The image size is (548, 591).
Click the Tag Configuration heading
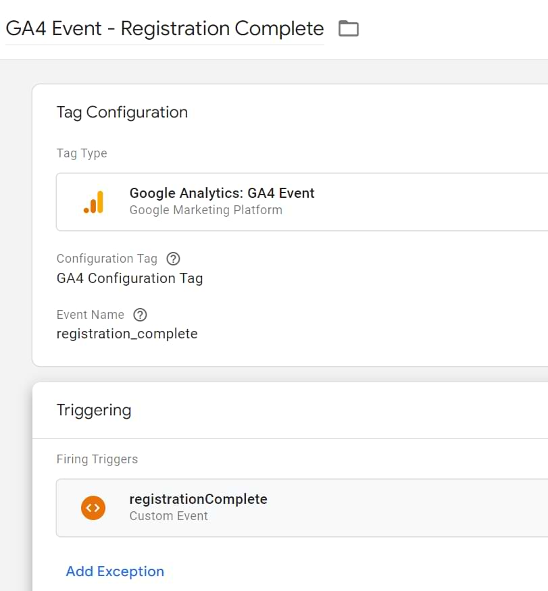122,112
